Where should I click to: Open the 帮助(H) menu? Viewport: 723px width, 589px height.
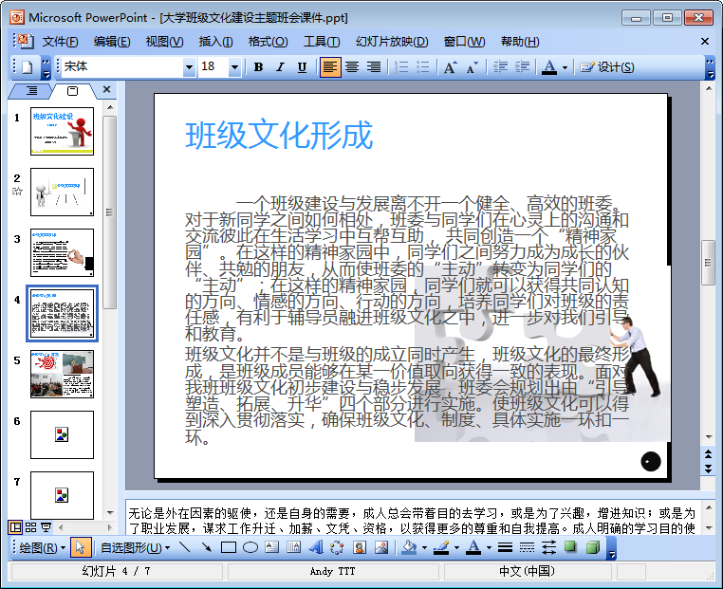[x=520, y=42]
